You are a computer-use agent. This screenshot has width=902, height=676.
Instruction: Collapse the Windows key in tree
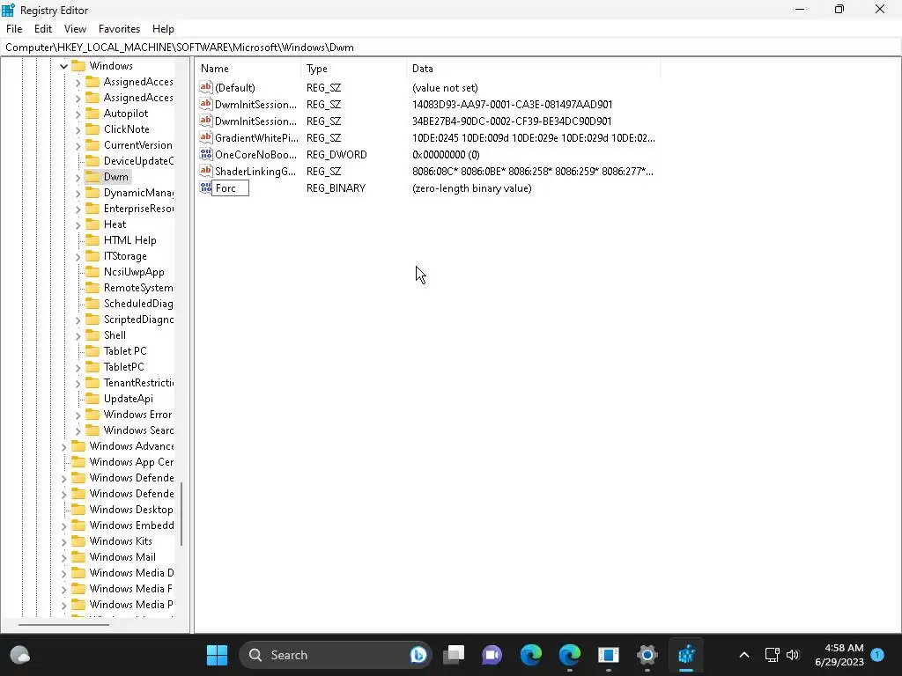(x=63, y=66)
